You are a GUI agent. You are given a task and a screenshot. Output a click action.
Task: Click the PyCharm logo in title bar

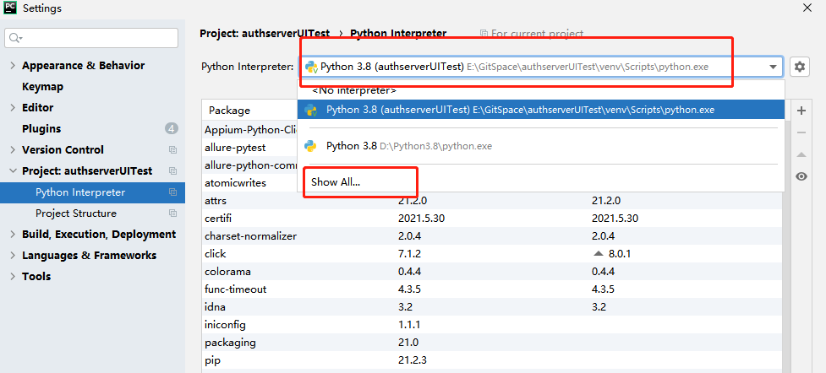[10, 8]
